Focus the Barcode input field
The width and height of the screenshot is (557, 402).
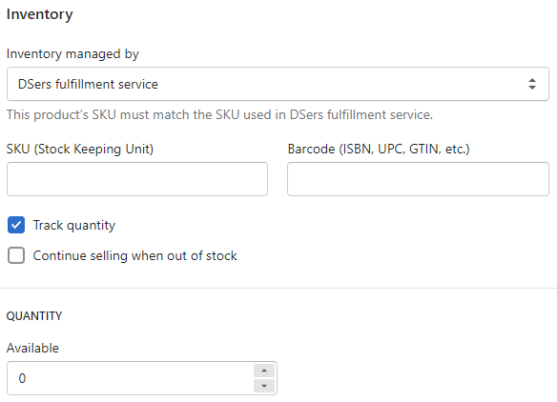pos(418,179)
